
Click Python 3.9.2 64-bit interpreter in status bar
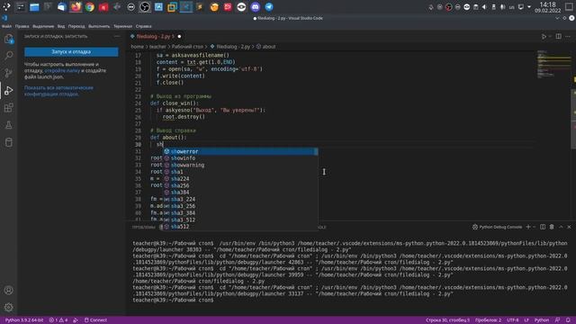pyautogui.click(x=24, y=320)
